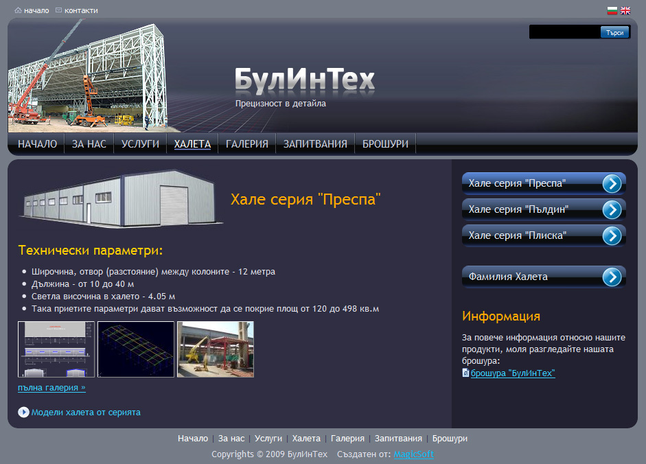646x464 pixels.
Task: Click the footer Галерия link
Action: (347, 439)
